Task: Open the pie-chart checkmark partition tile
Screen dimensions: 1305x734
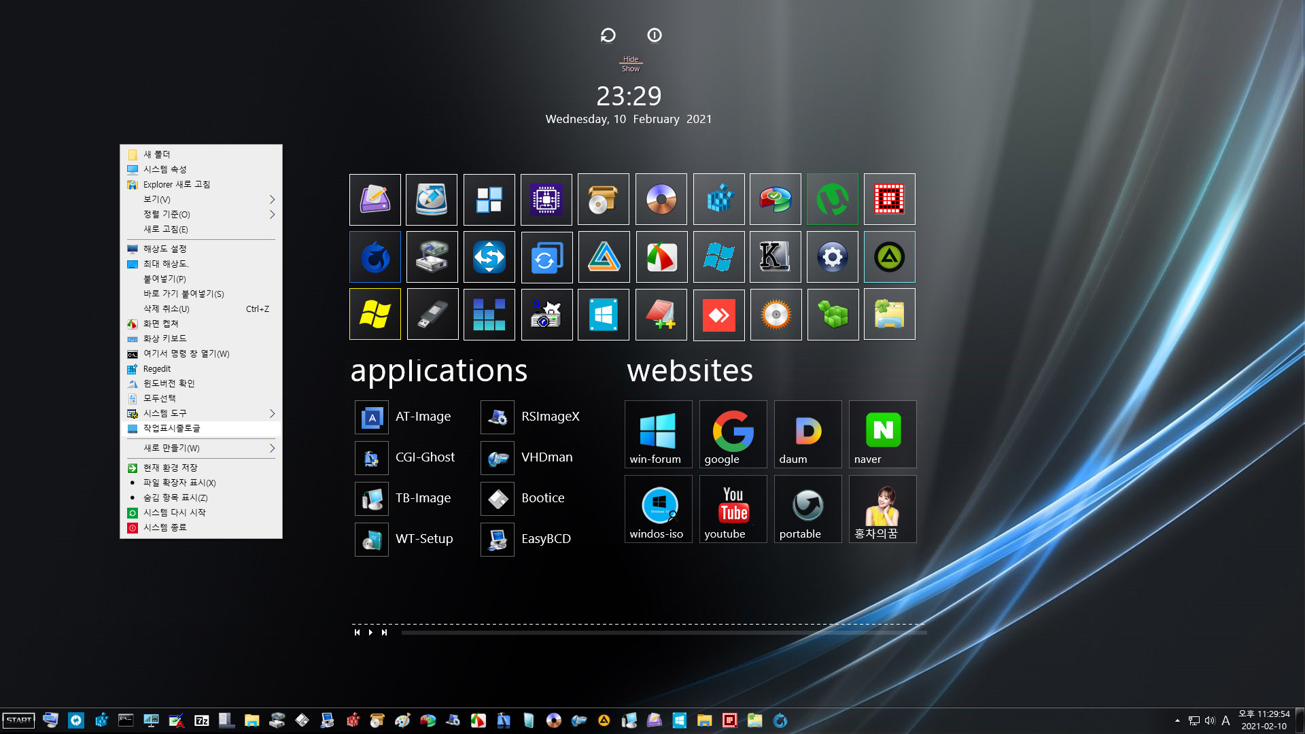Action: click(776, 199)
